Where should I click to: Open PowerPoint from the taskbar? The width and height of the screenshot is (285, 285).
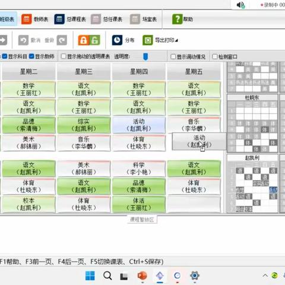(x=142, y=275)
